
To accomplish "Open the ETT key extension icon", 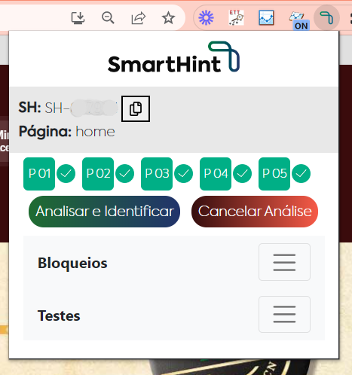I will (x=236, y=17).
